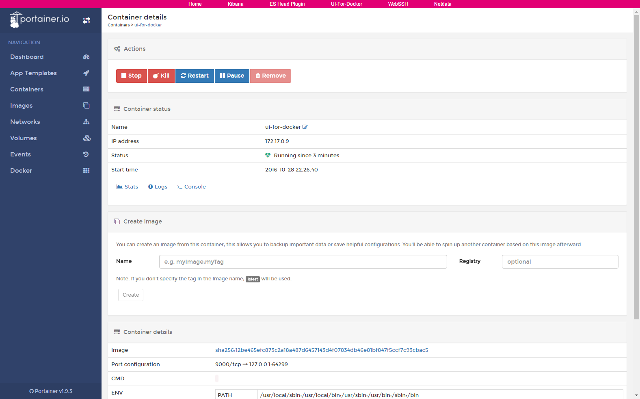Switch to WebSSH in the top bar

(x=398, y=4)
